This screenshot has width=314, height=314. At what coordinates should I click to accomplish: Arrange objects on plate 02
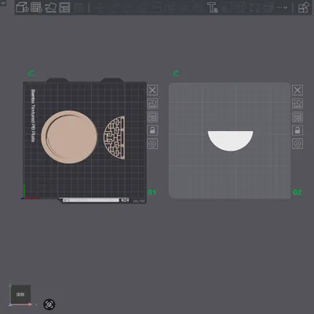click(298, 117)
